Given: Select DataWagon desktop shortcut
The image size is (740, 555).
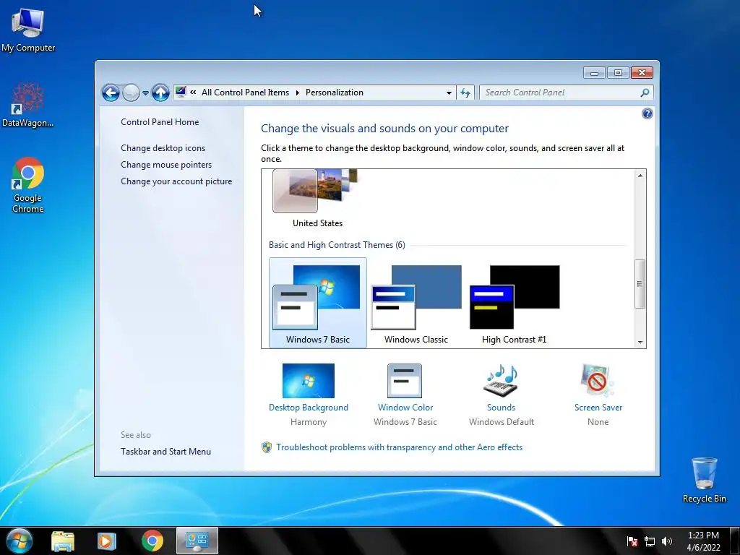Looking at the screenshot, I should pos(28,105).
